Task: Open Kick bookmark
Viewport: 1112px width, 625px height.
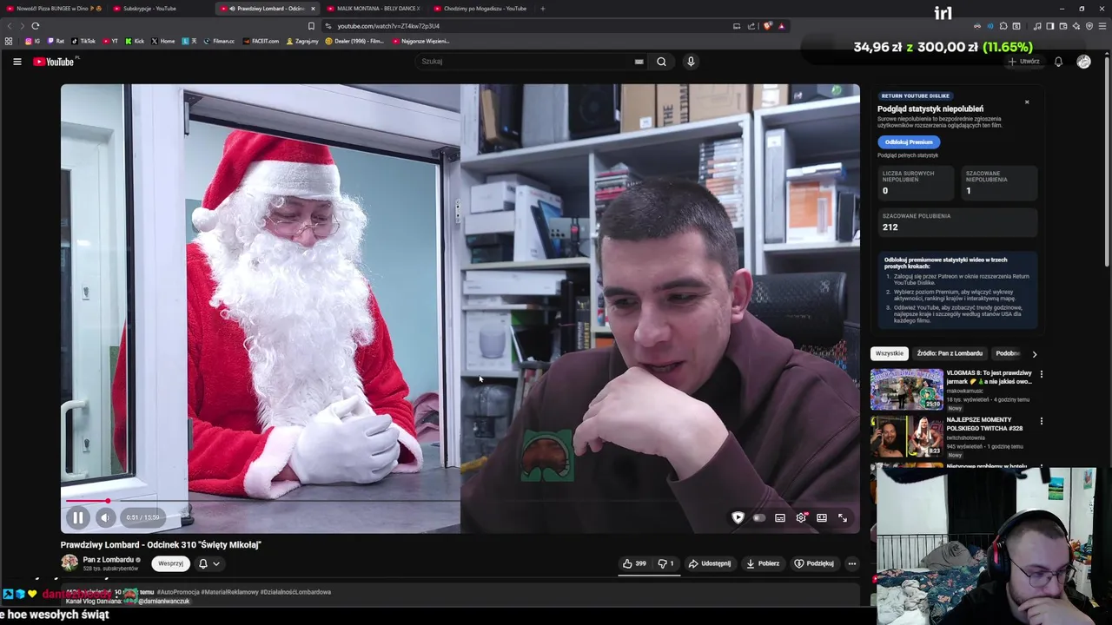Action: point(135,41)
